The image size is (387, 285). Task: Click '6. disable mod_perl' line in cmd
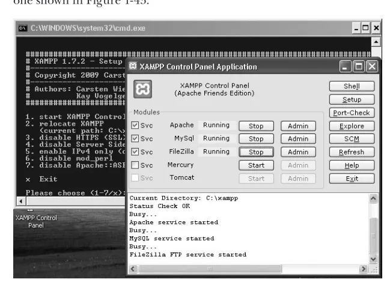tap(69, 158)
